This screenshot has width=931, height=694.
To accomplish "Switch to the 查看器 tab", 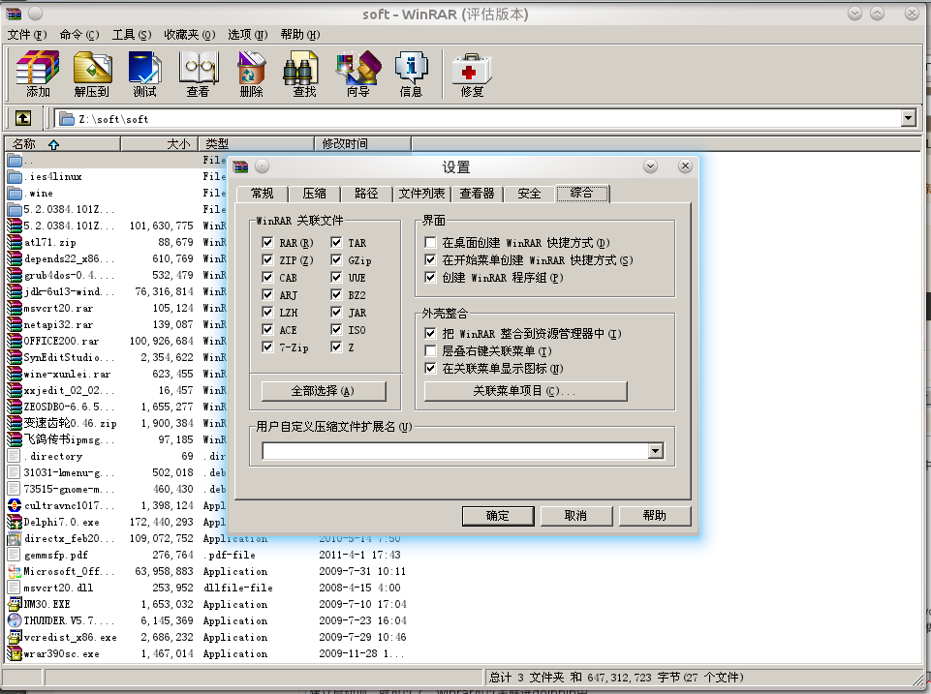I will point(477,194).
